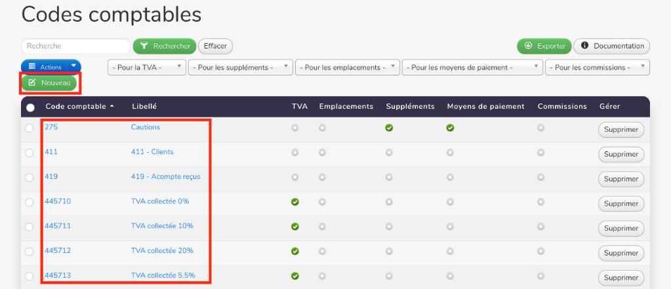Screen dimensions: 671x289
Task: Expand the "Pour les commissions" filter
Action: (x=598, y=67)
